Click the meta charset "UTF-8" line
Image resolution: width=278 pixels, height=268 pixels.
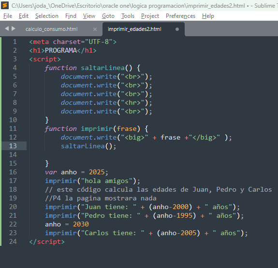[x=73, y=42]
